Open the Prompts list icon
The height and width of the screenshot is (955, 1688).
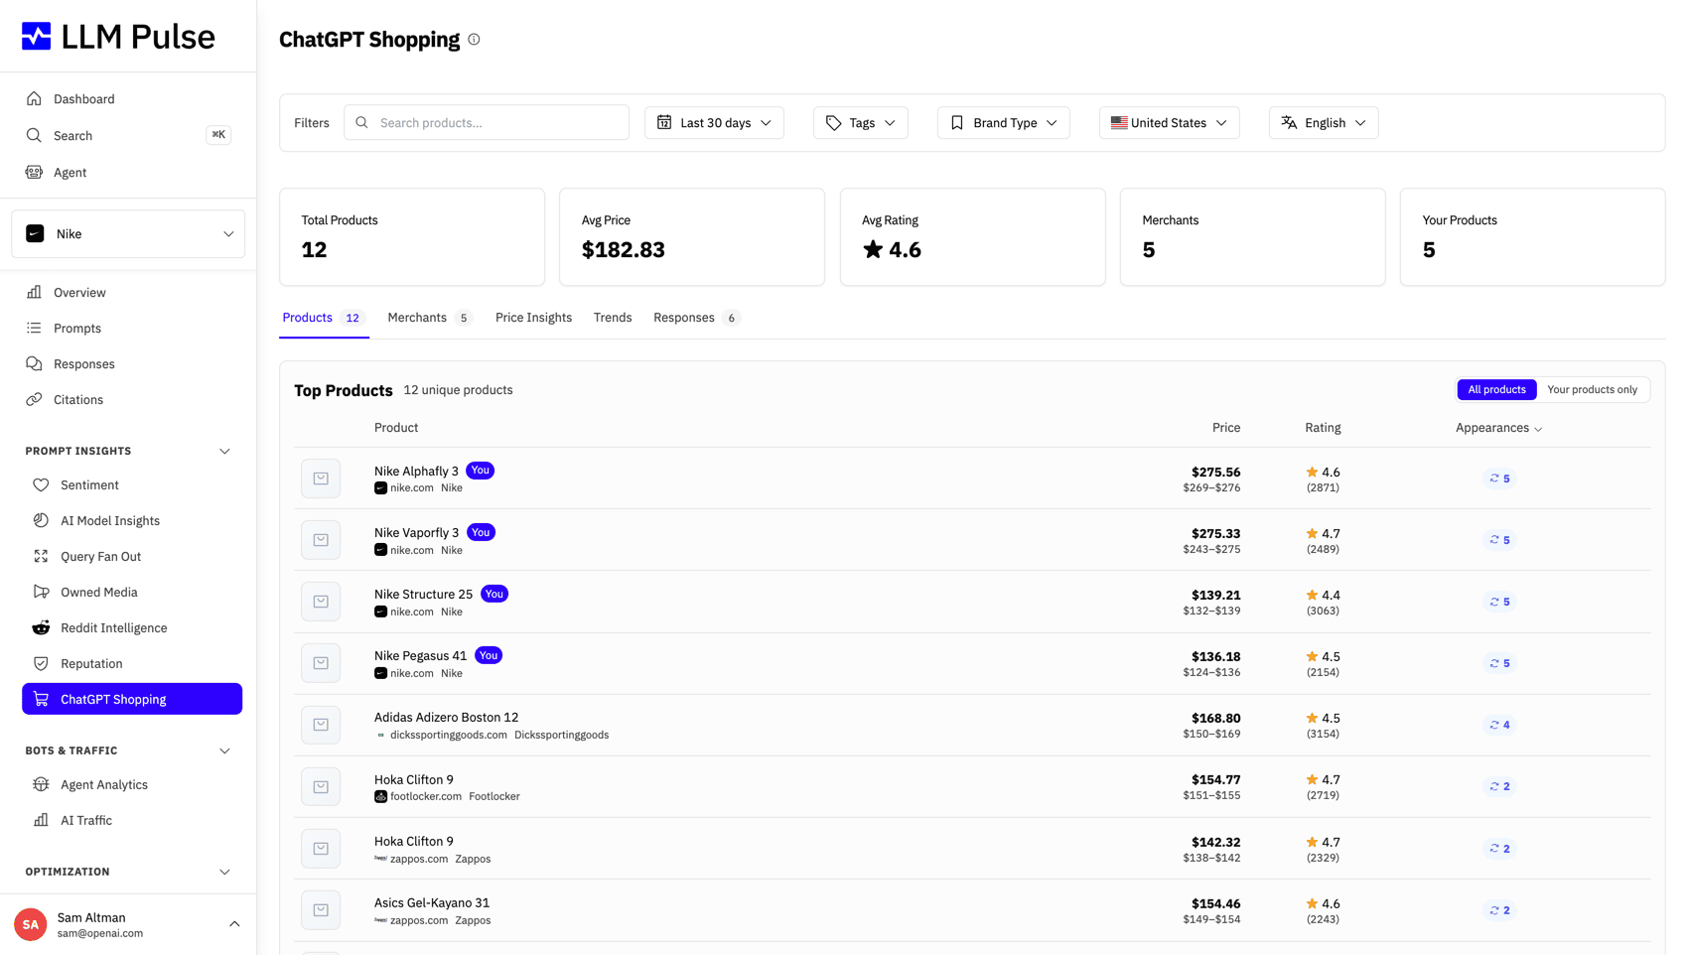coord(34,328)
